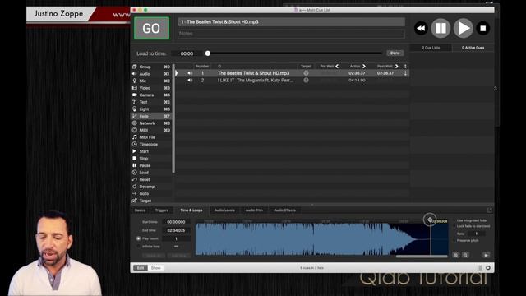
Task: Show the 0 Active Cues sidebar tab
Action: pyautogui.click(x=473, y=48)
